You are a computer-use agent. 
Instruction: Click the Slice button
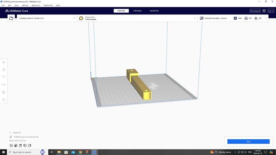point(248,142)
